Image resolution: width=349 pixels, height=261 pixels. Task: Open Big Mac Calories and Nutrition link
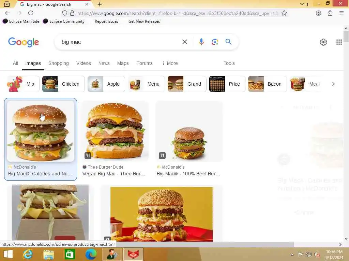pyautogui.click(x=40, y=174)
